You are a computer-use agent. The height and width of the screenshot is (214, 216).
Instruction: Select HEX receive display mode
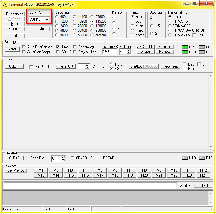[x=112, y=64]
